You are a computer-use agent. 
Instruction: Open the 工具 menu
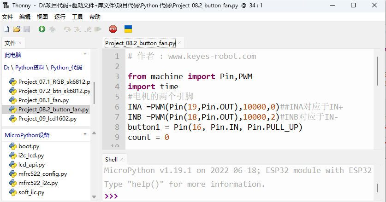pos(77,17)
